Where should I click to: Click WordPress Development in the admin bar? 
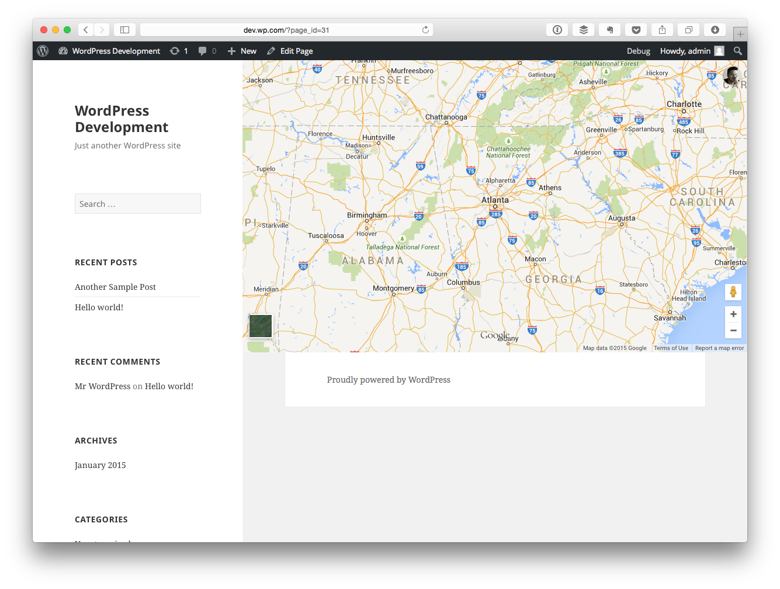(x=116, y=51)
